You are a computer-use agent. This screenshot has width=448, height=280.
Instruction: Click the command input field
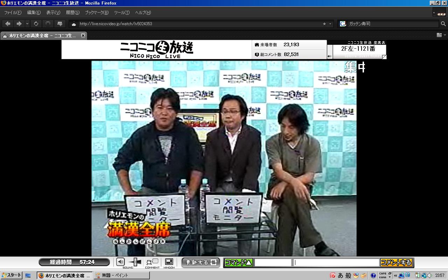pyautogui.click(x=273, y=262)
